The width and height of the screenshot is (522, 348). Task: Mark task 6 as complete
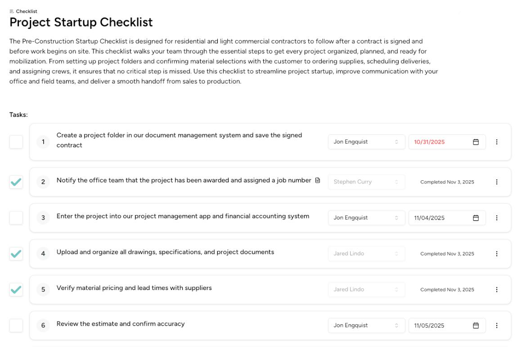16,325
